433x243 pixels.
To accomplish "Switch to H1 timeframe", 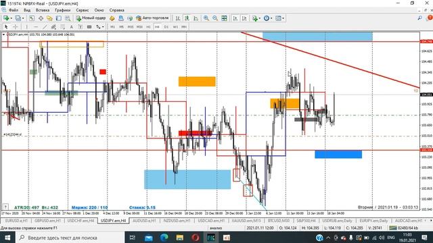I will 149,27.
